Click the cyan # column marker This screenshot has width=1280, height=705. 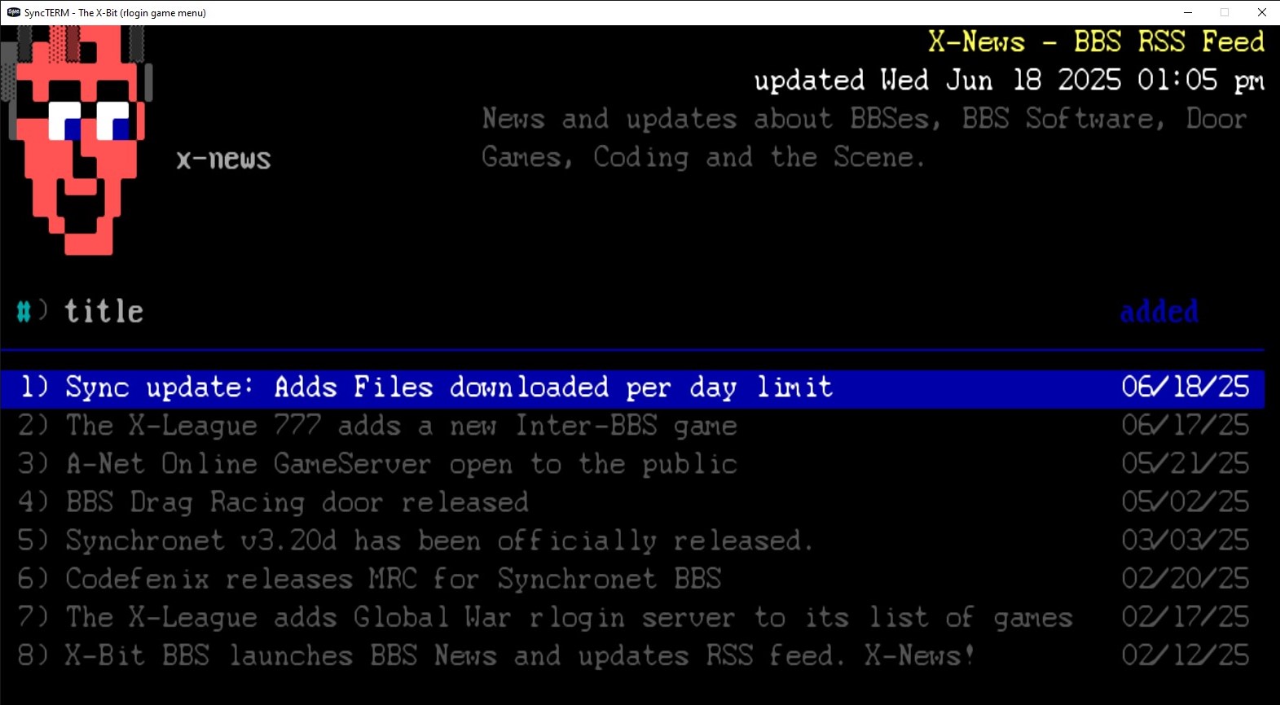24,311
